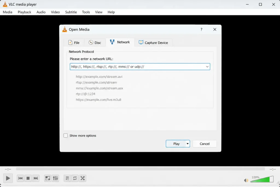The image size is (280, 187).
Task: Click the playback seek bar
Action: pyautogui.click(x=140, y=169)
